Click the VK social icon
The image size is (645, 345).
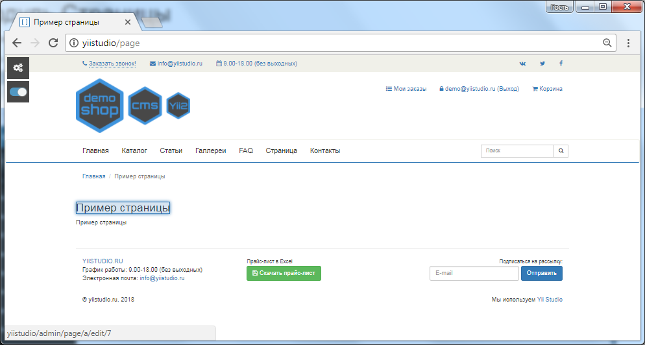[523, 64]
